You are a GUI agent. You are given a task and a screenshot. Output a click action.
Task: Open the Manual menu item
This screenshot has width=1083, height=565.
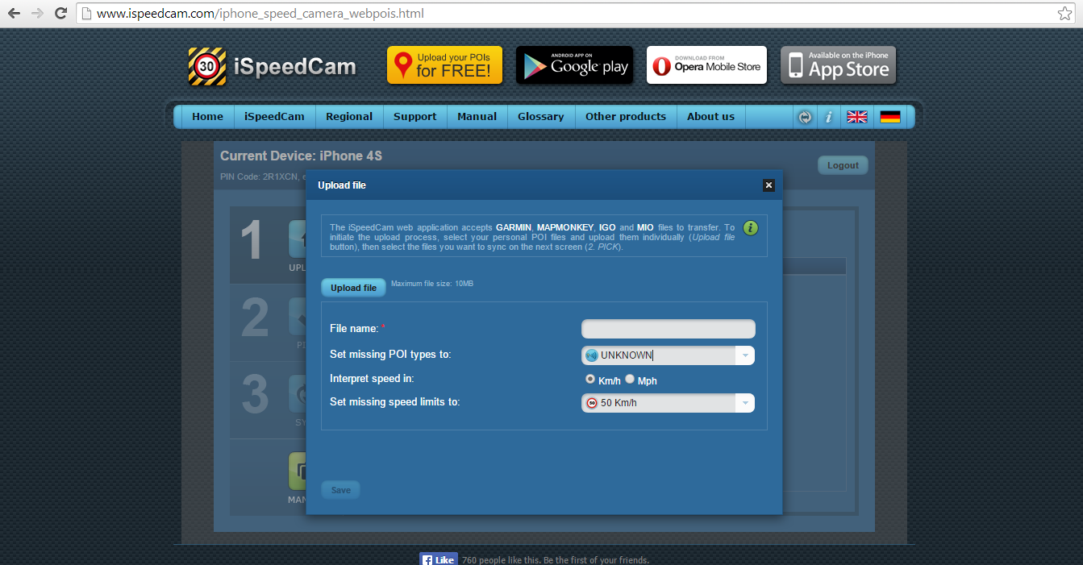point(477,117)
